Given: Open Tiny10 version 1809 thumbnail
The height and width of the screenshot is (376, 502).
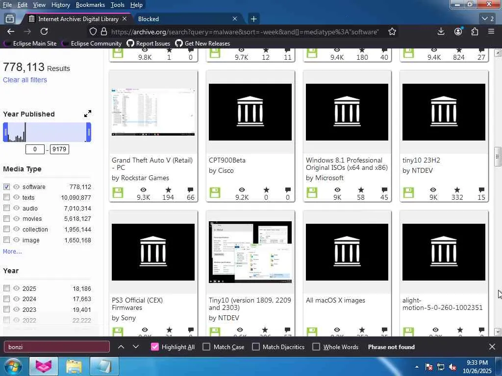Looking at the screenshot, I should tap(250, 252).
